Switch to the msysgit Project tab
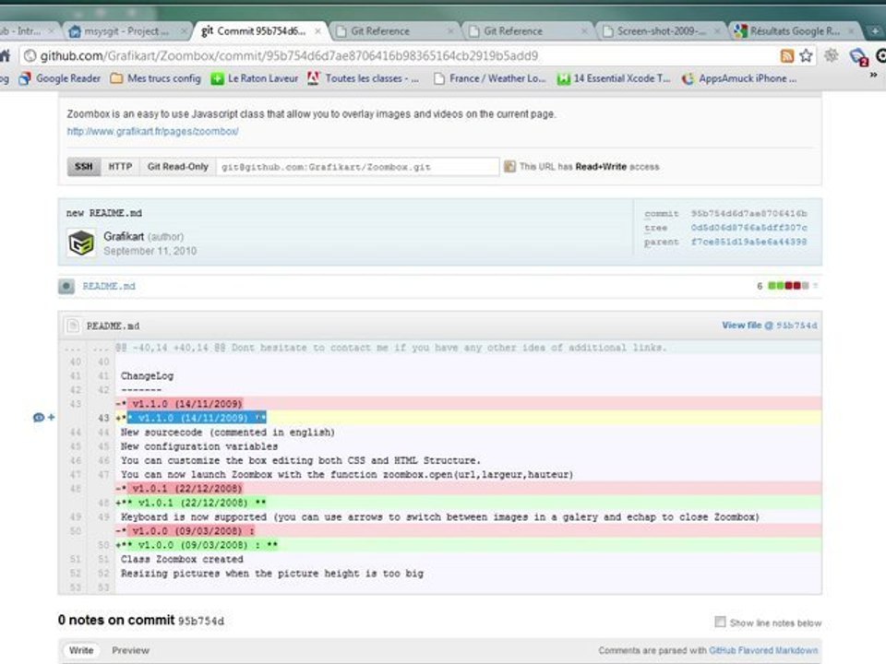This screenshot has height=664, width=886. pyautogui.click(x=126, y=31)
